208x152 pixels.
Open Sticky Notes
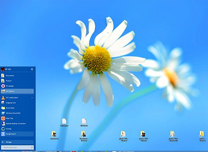17,108
